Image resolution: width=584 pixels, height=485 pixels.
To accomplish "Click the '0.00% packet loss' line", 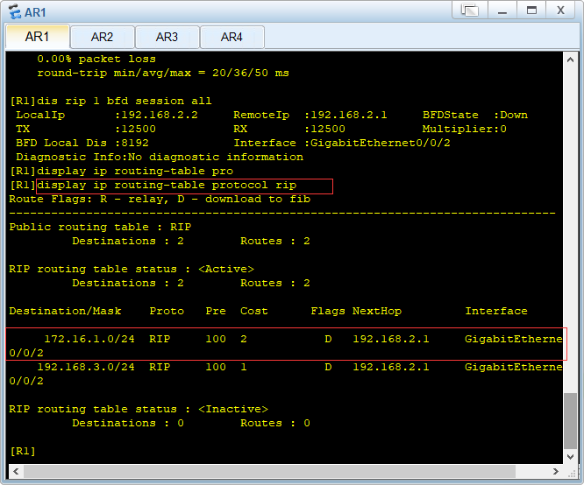I will point(96,59).
